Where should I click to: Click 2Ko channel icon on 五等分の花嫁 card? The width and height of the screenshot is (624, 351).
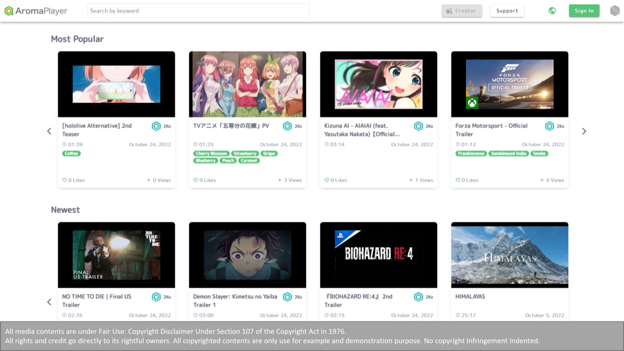click(287, 126)
